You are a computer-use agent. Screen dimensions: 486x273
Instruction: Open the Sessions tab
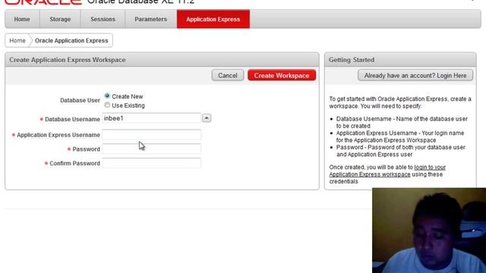pos(103,19)
